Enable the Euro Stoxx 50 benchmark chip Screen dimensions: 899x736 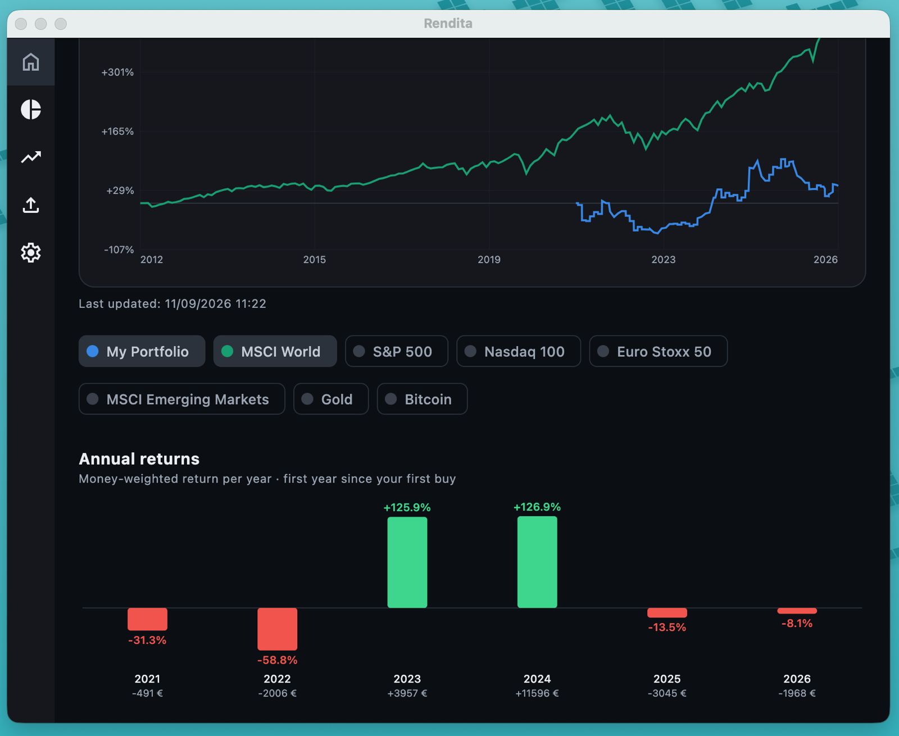(659, 351)
